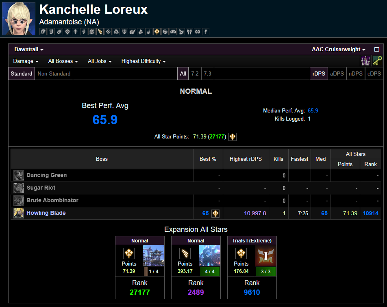Select the highlighted Machinist job icon
Image resolution: width=387 pixels, height=307 pixels.
click(x=100, y=32)
